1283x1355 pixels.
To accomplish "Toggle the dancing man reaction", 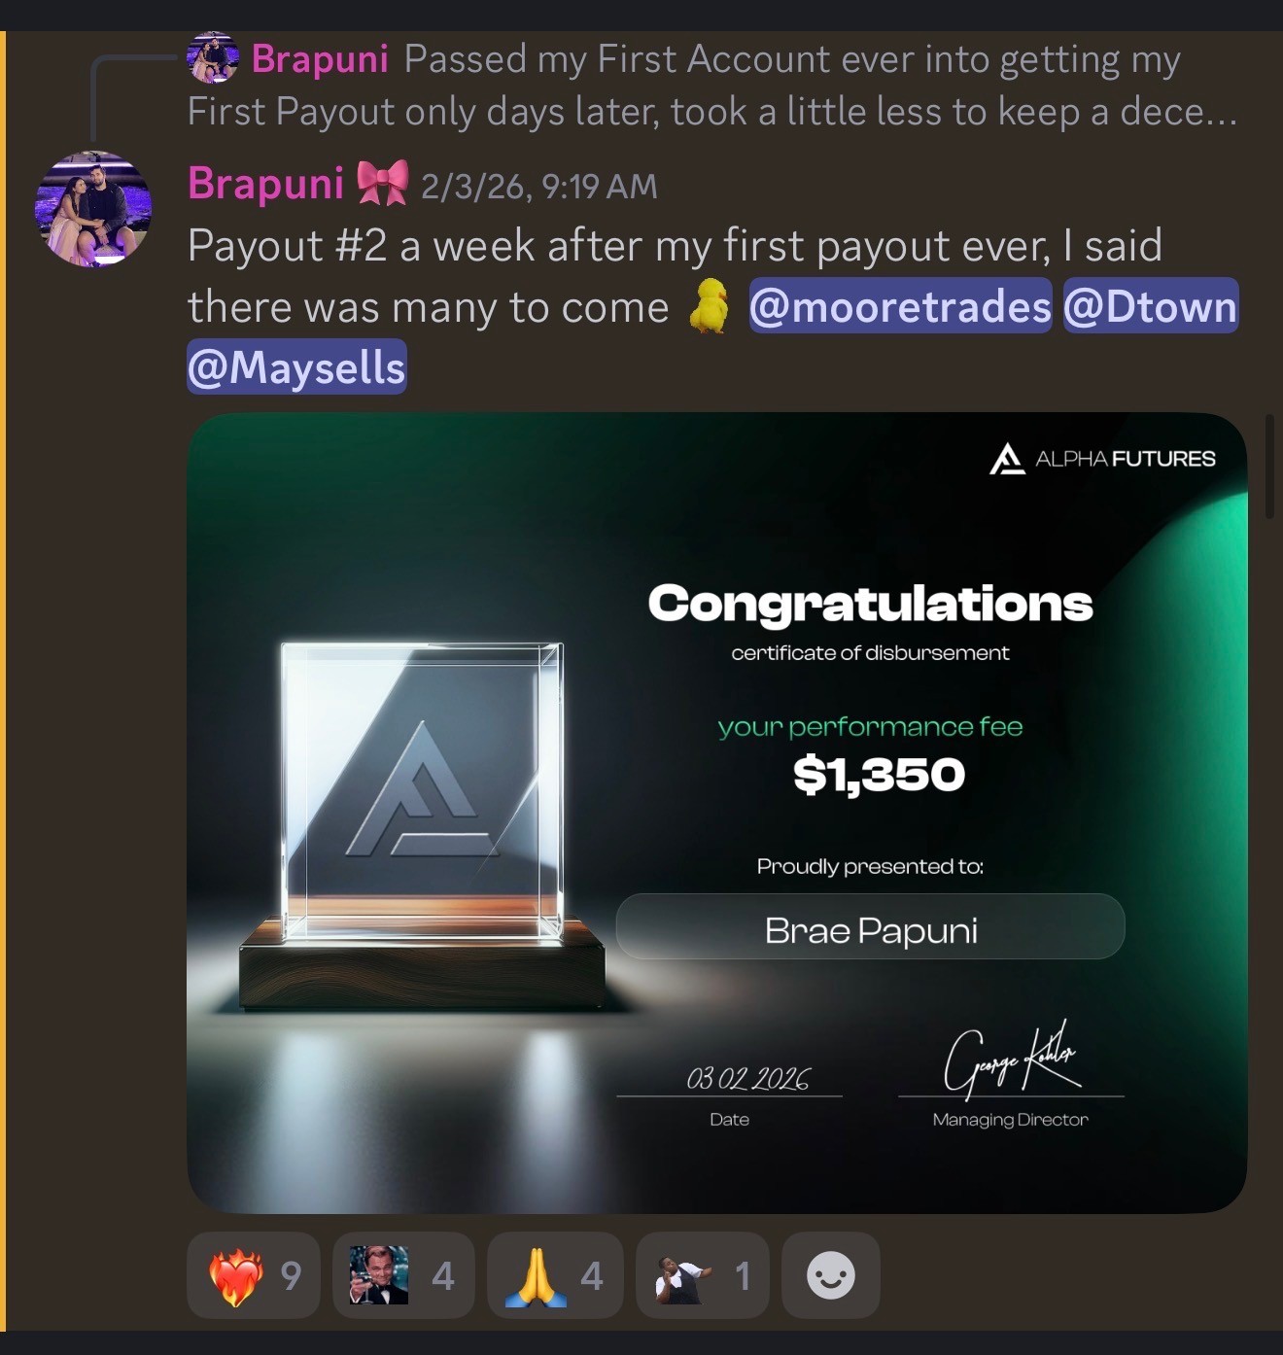I will 703,1275.
